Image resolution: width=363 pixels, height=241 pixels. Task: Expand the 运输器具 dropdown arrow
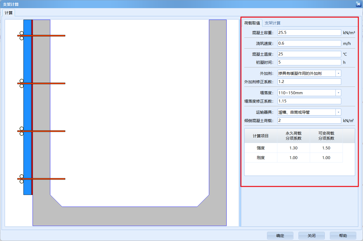(338, 112)
